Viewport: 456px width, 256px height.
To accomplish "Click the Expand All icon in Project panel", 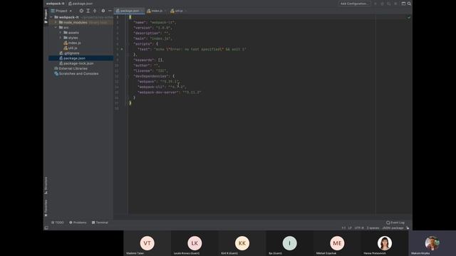I will click(88, 11).
